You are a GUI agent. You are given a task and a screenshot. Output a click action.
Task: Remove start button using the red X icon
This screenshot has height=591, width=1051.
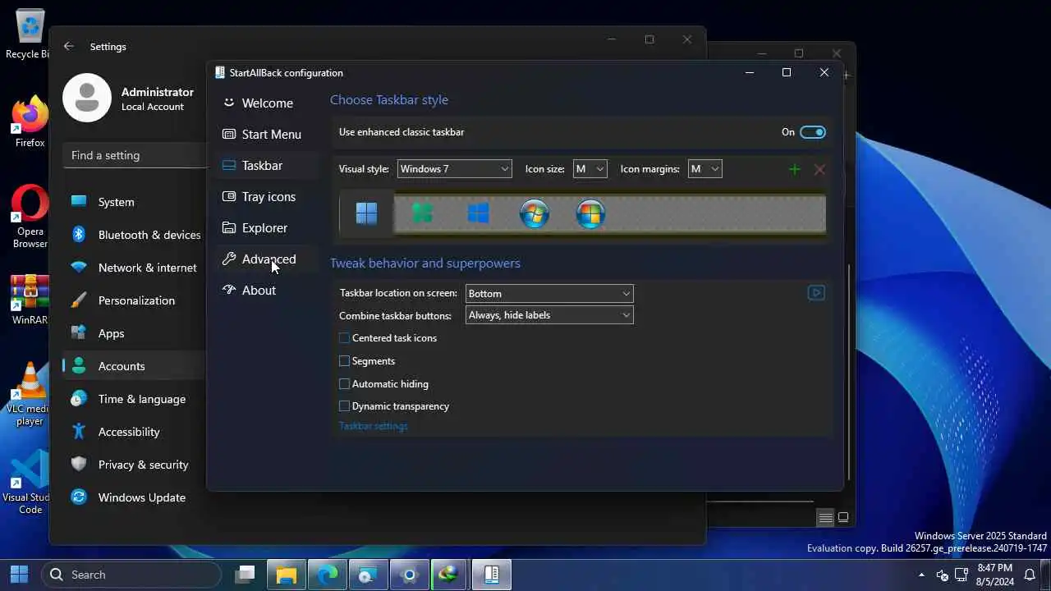coord(819,169)
